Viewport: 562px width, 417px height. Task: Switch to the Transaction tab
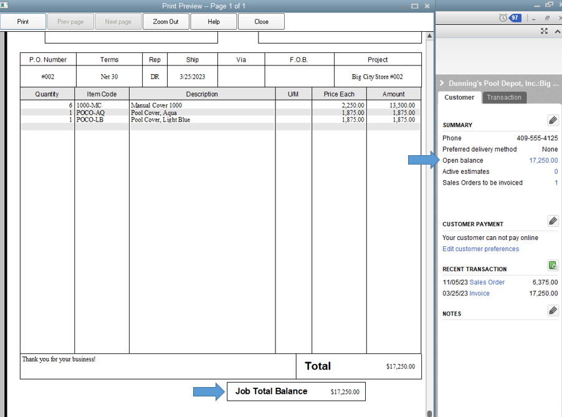click(504, 97)
